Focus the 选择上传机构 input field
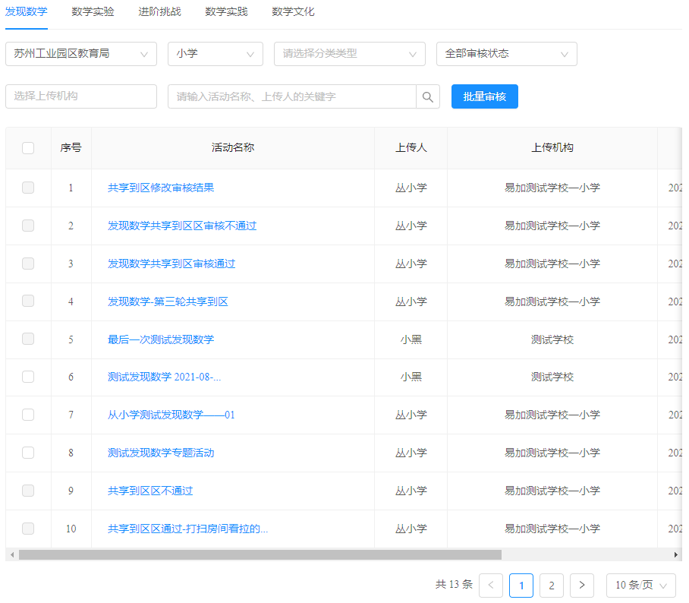 tap(81, 96)
